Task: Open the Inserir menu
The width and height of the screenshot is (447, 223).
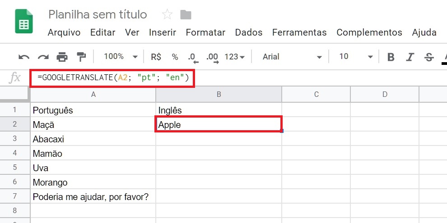Action: (163, 32)
